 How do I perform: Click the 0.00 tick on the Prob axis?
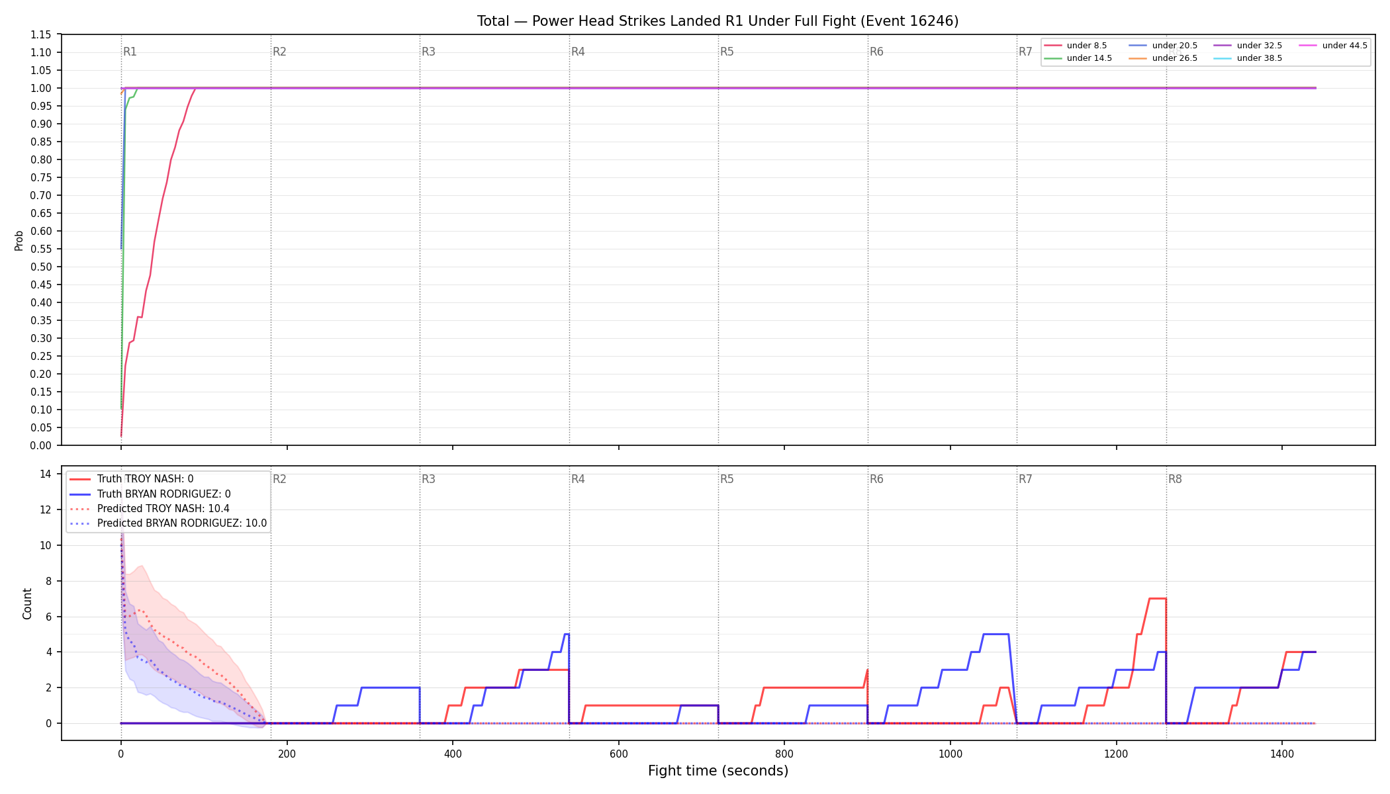coord(40,445)
